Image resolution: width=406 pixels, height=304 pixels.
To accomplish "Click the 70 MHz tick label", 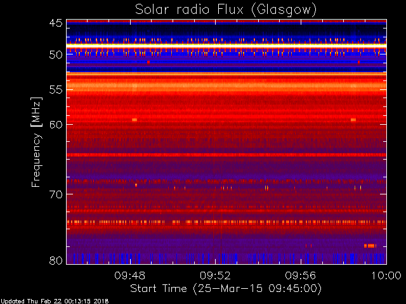I will (x=56, y=194).
